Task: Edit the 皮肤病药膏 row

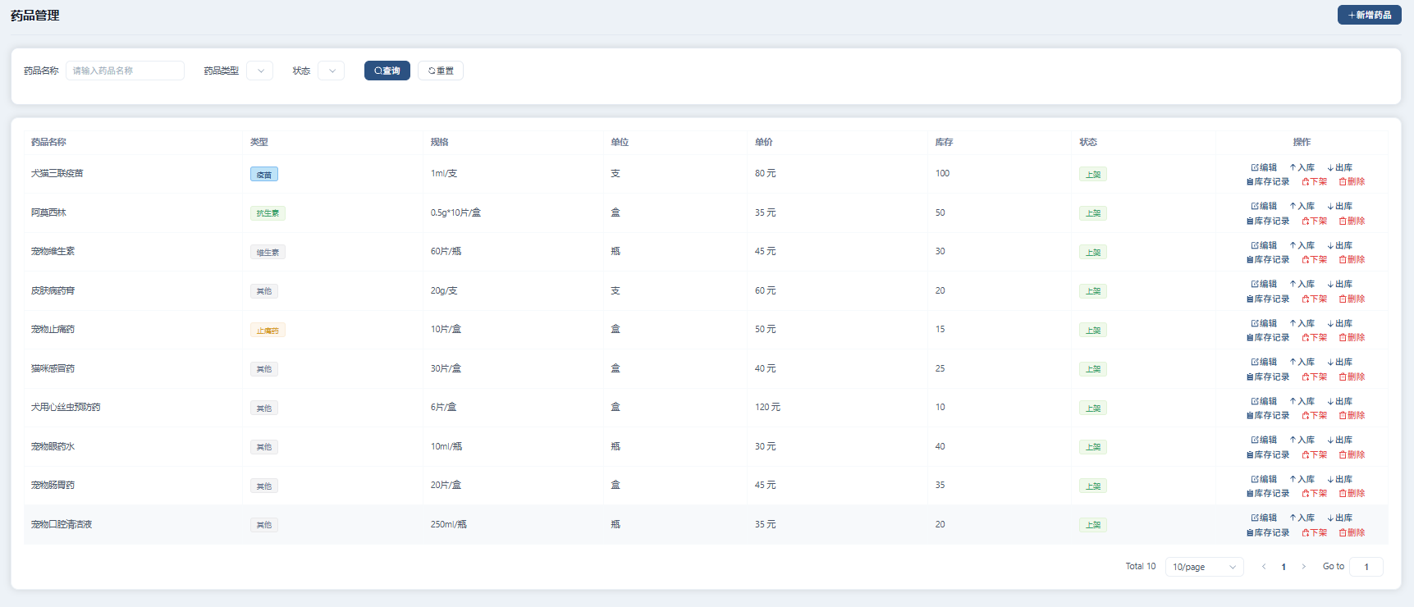Action: (x=1264, y=284)
